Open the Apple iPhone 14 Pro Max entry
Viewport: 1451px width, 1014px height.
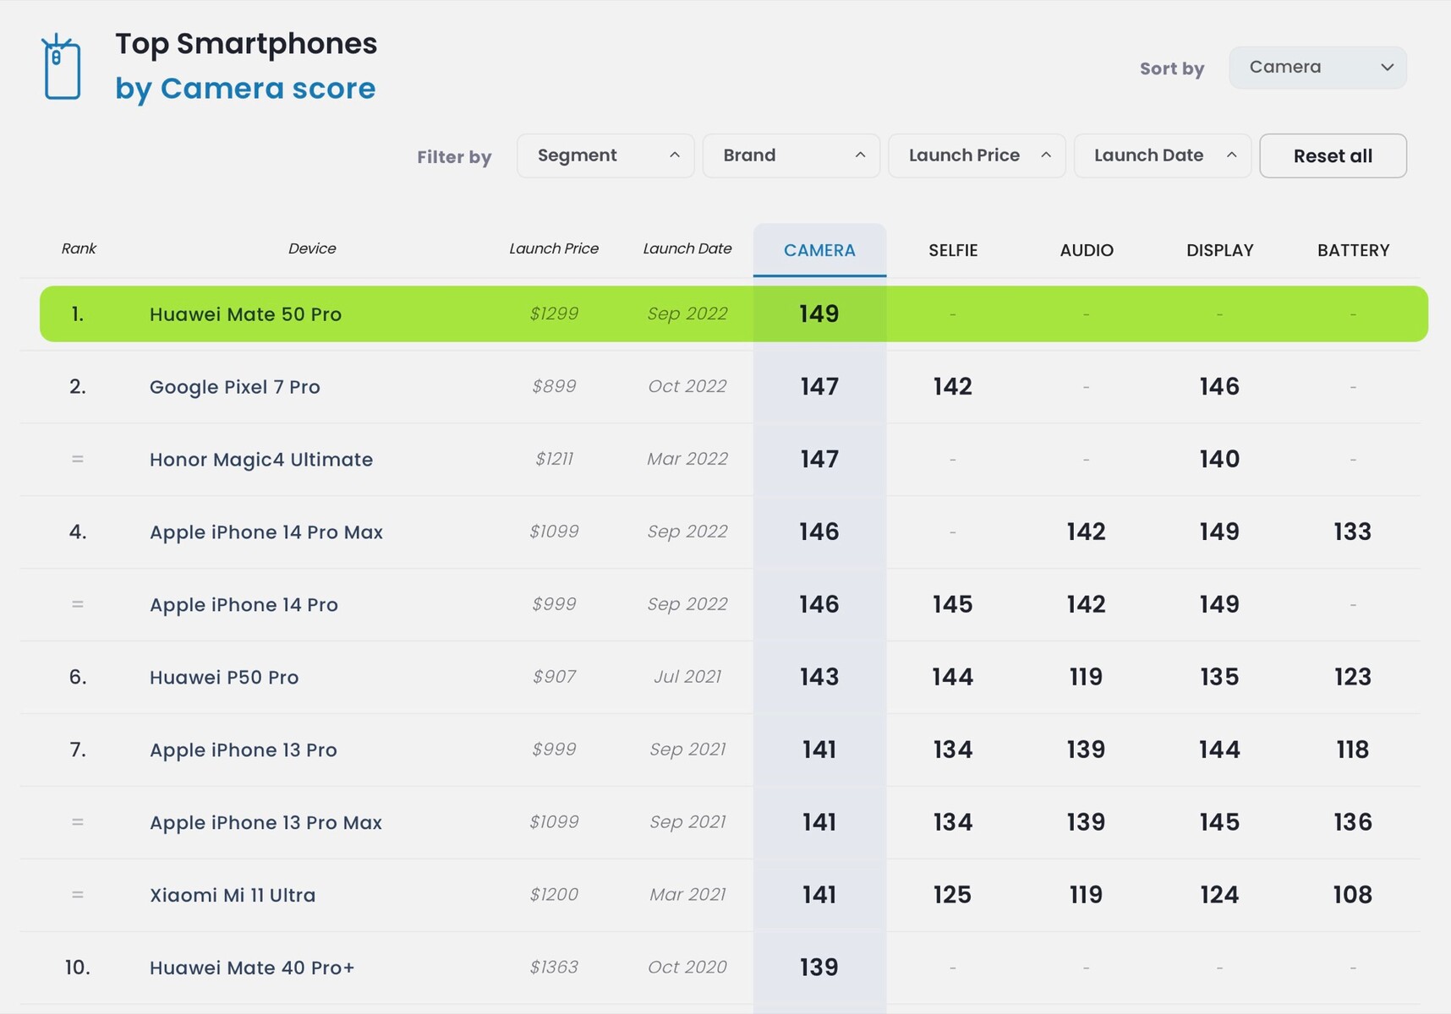(x=266, y=532)
